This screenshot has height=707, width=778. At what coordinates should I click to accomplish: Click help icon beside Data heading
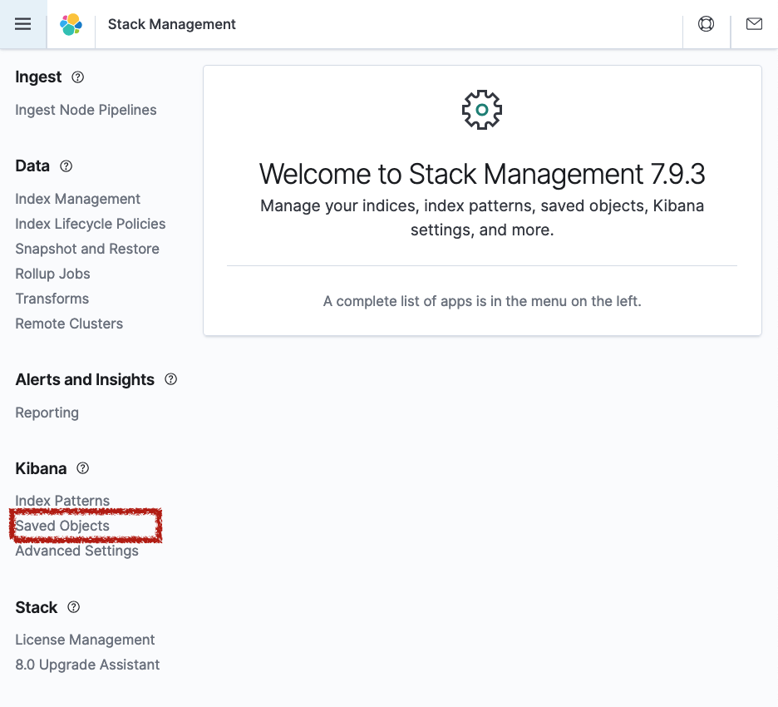[x=66, y=166]
